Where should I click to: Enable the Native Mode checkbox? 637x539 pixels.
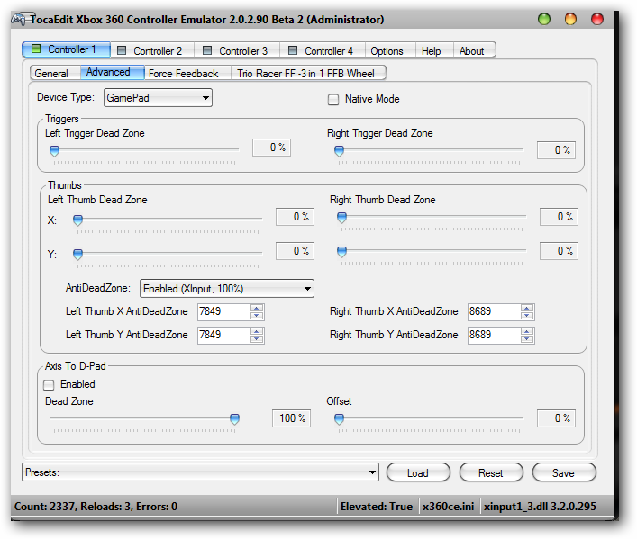333,100
